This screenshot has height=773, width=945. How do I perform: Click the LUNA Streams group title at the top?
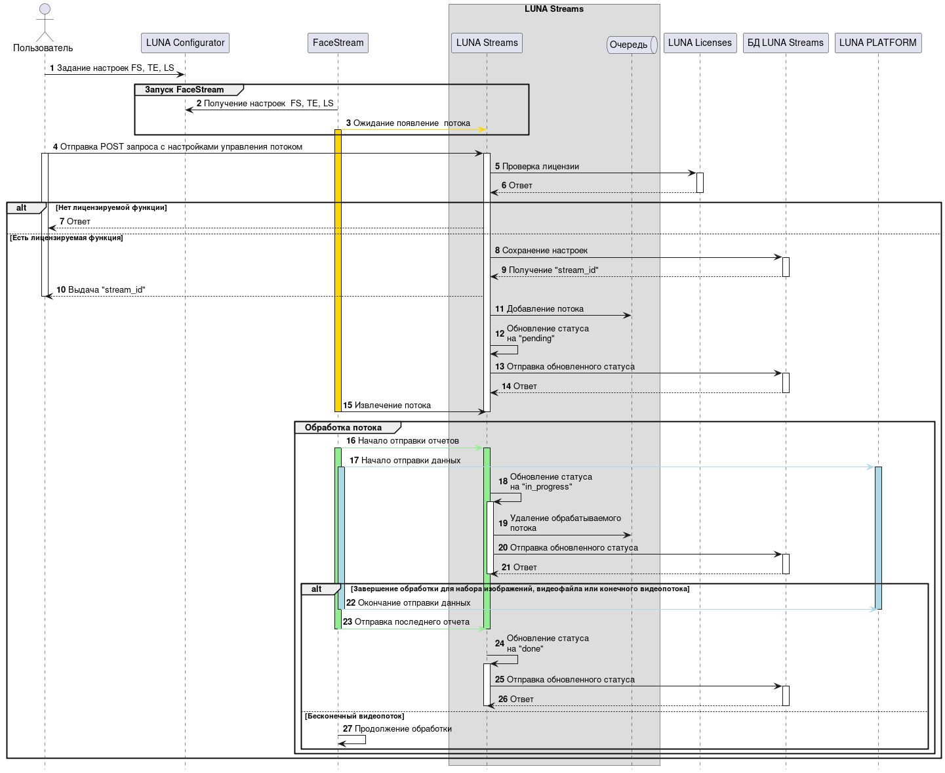553,9
